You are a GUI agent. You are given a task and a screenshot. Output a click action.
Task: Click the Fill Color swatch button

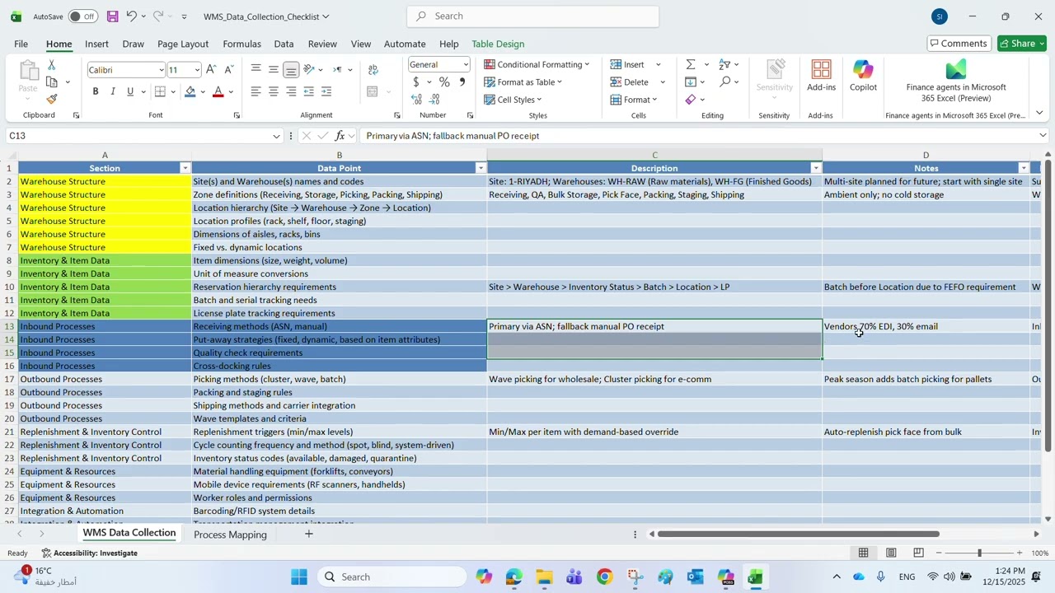coord(190,91)
